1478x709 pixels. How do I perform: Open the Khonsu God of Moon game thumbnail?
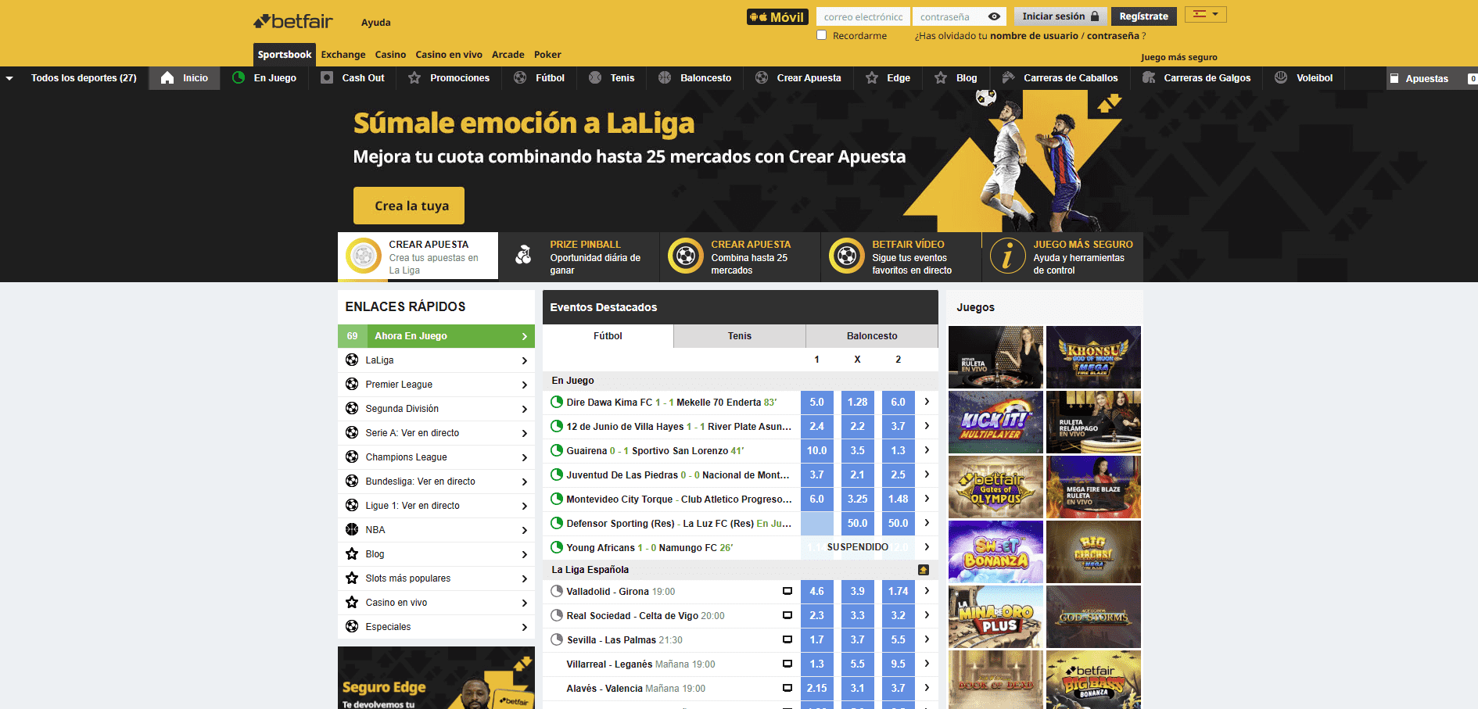tap(1093, 357)
